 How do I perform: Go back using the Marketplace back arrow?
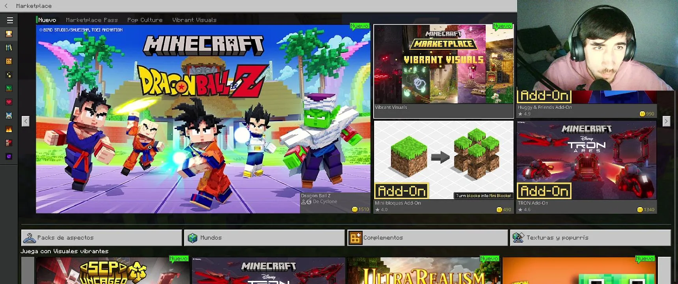coord(6,6)
